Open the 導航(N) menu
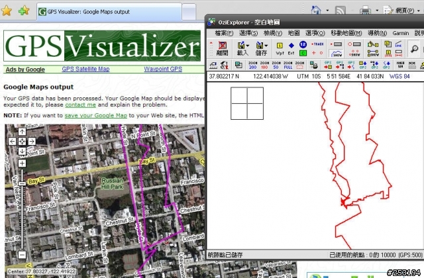The image size is (424, 278). click(x=377, y=33)
